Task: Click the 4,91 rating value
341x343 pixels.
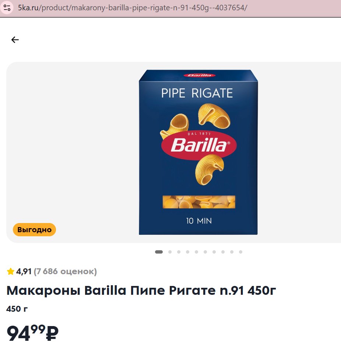Action: (x=24, y=272)
